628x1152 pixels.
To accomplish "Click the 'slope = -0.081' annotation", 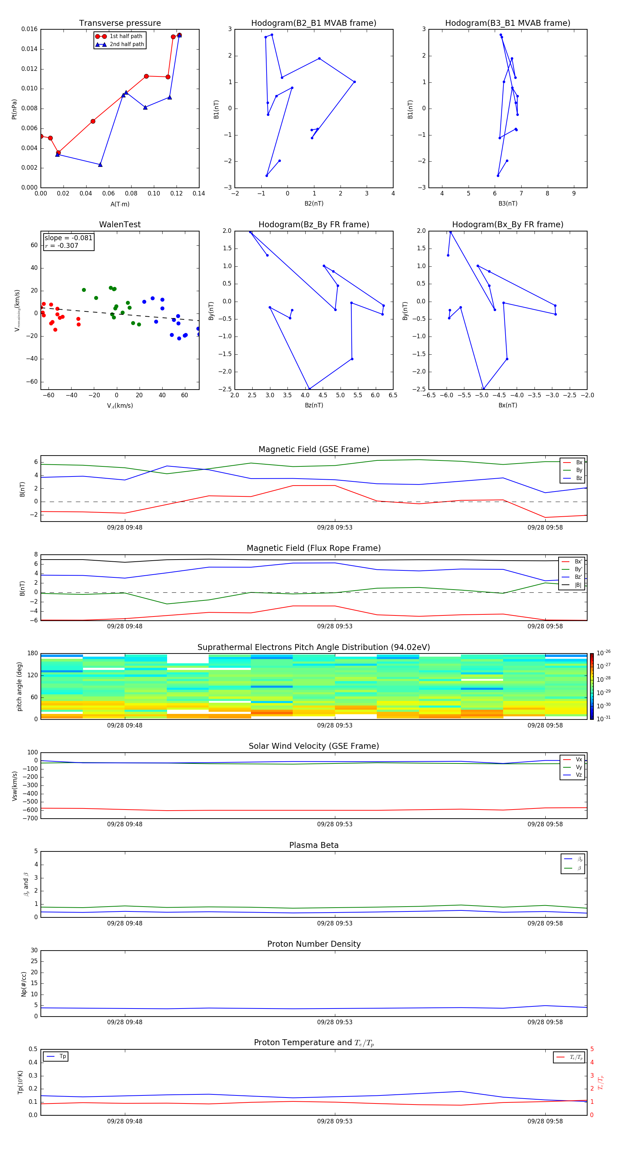I will pos(68,238).
